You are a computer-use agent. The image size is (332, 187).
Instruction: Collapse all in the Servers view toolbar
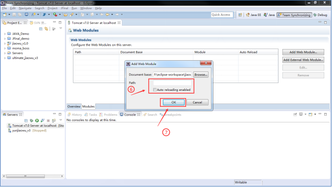pyautogui.click(x=26, y=120)
